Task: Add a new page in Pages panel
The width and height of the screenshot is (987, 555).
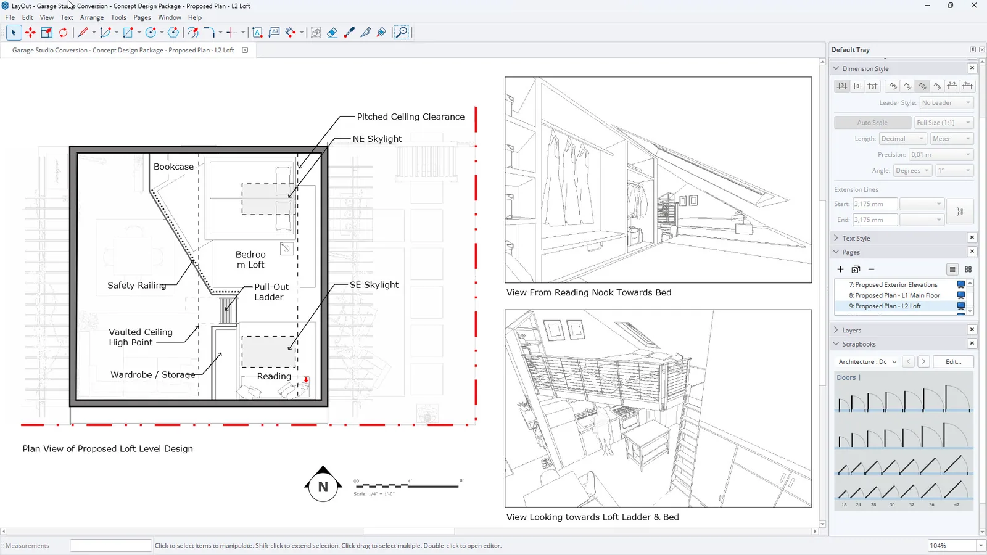Action: click(x=840, y=269)
